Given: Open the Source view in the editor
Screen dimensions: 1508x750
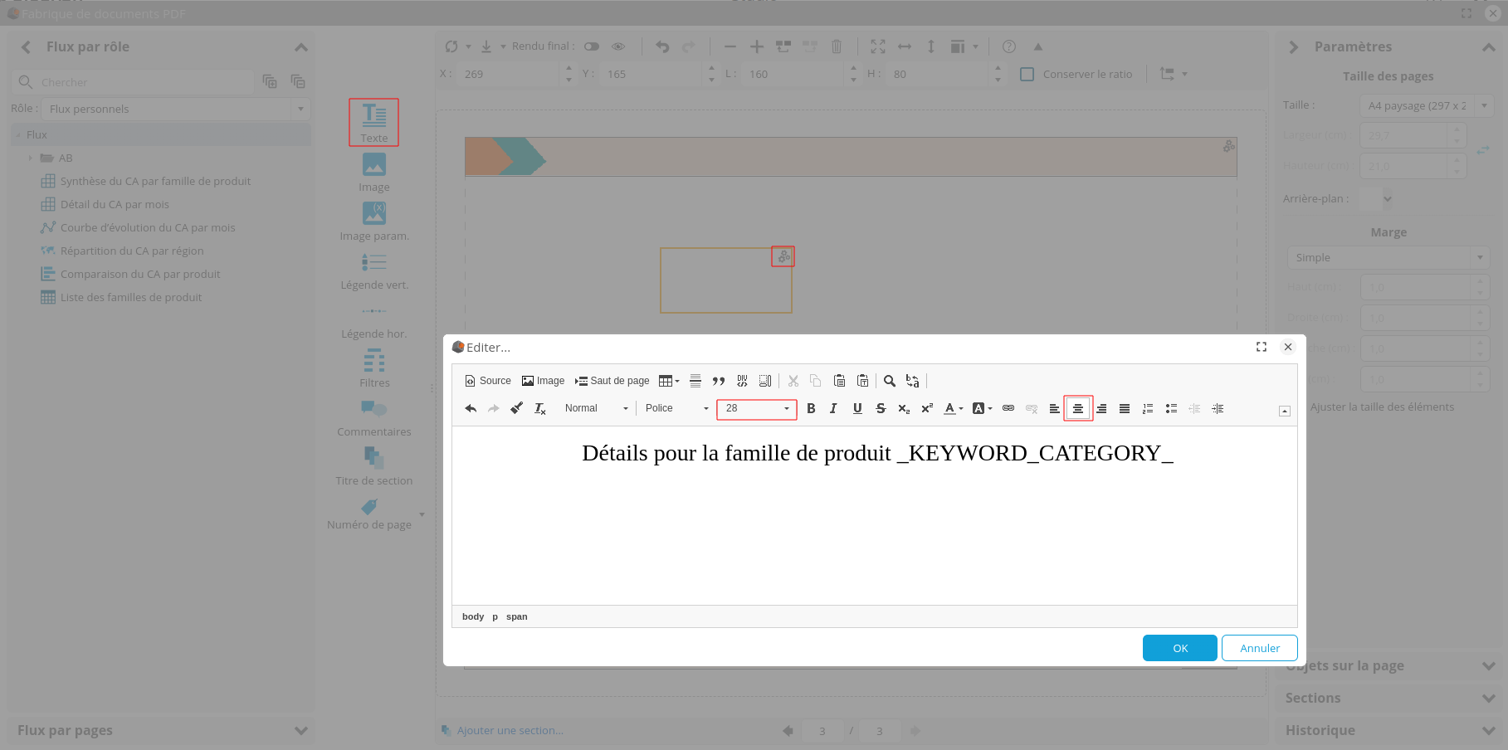Looking at the screenshot, I should [488, 381].
